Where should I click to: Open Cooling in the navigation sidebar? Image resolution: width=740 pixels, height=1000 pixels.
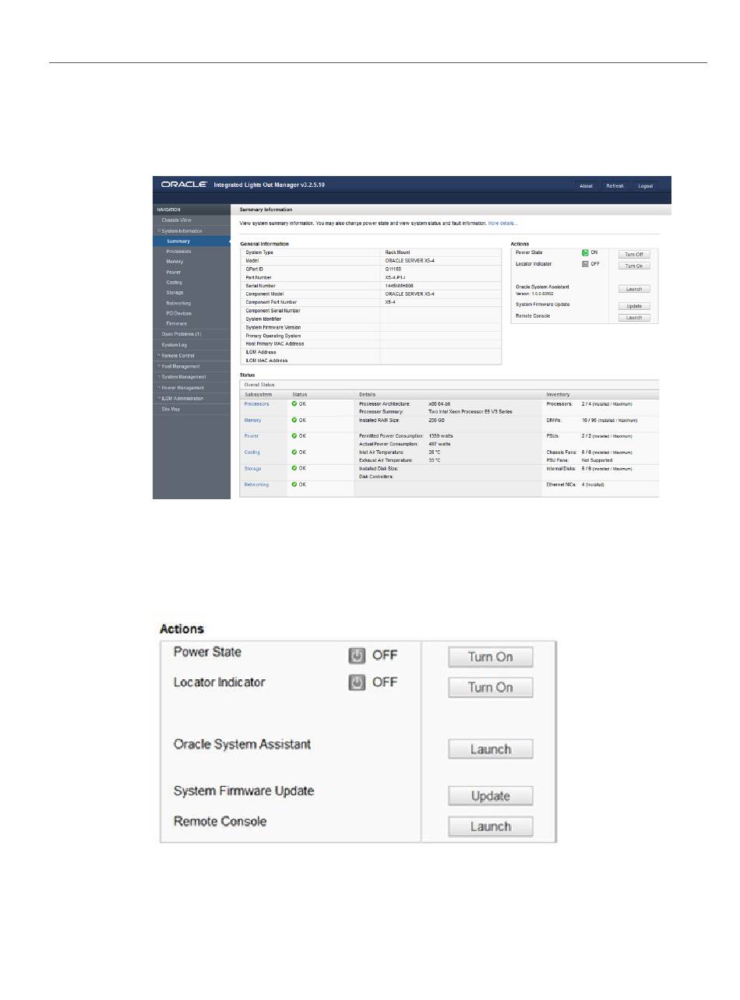(174, 283)
